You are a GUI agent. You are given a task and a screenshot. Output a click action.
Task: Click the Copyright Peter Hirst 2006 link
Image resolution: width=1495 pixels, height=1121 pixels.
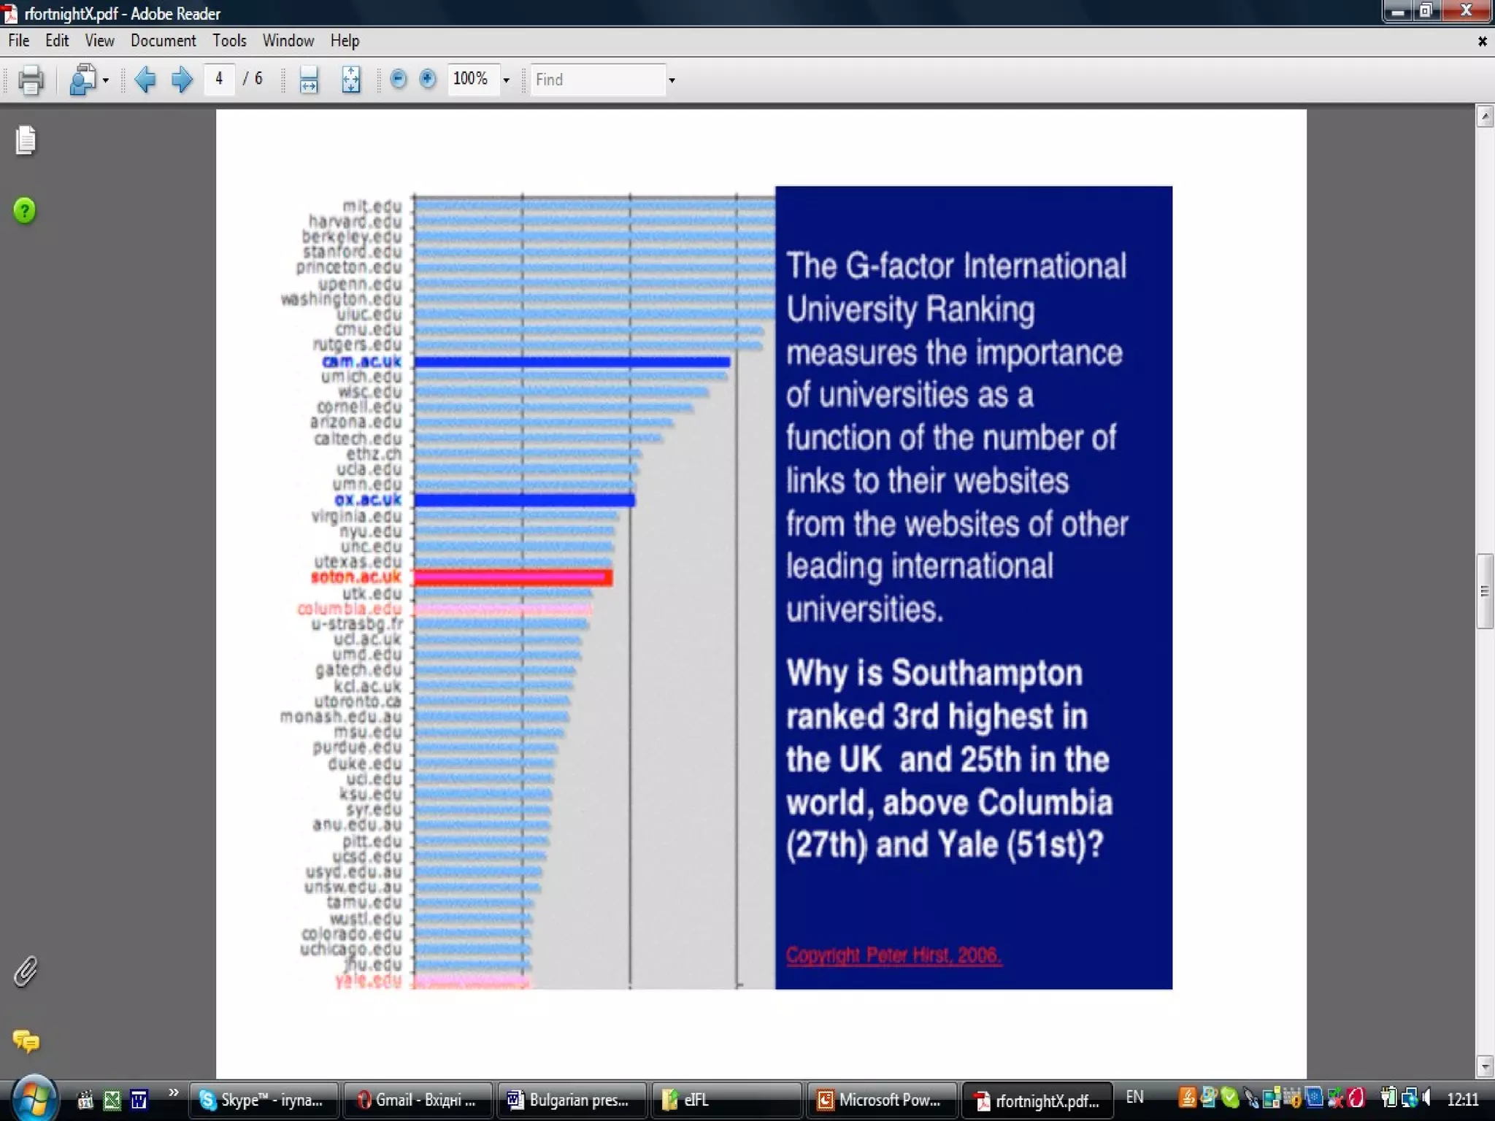[893, 955]
